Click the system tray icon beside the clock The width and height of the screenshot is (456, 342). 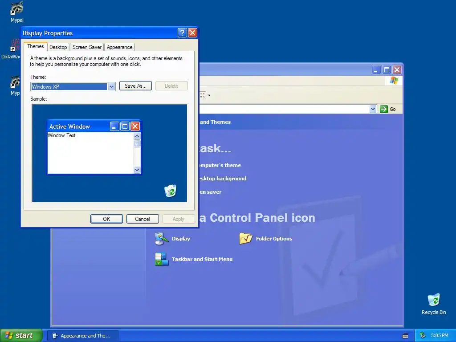pyautogui.click(x=423, y=336)
